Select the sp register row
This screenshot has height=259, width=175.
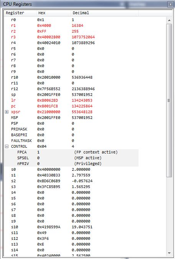click(71, 95)
